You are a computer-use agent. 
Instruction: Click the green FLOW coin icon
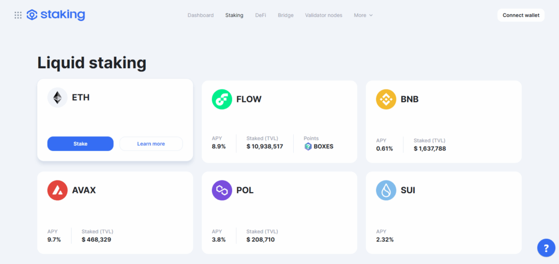click(x=222, y=99)
